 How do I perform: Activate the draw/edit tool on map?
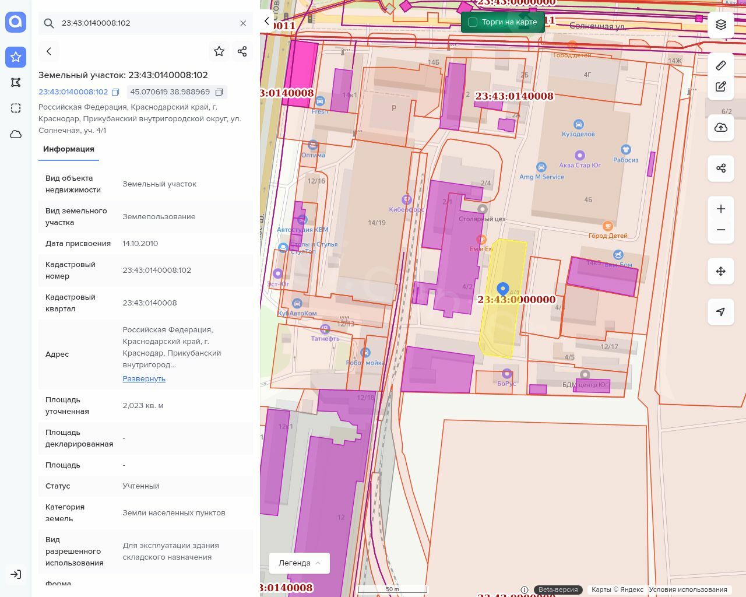click(721, 87)
